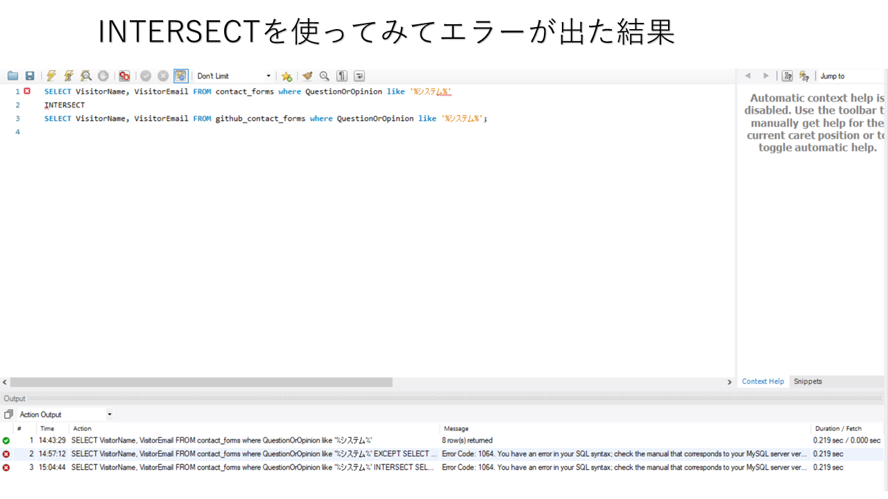Image resolution: width=888 pixels, height=499 pixels.
Task: Rollback transaction with gray X icon
Action: point(163,76)
